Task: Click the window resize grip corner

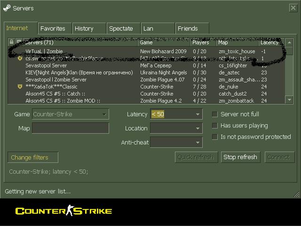Action: tap(297, 194)
